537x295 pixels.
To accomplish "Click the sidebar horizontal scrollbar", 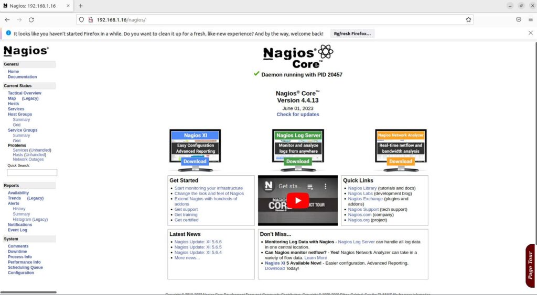I will click(28, 292).
